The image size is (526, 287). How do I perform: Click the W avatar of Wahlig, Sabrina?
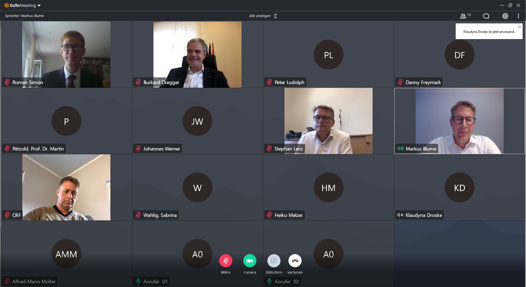(197, 187)
